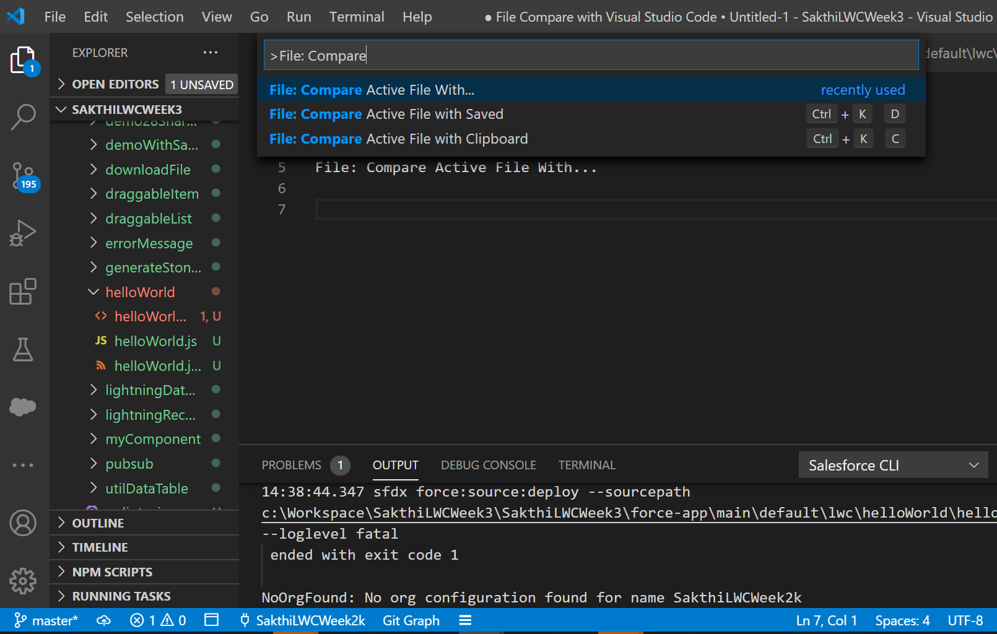Select Compare Active File with Clipboard command
The width and height of the screenshot is (997, 634).
[x=399, y=139]
